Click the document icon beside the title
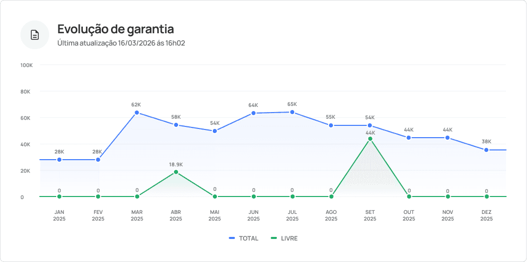Viewport: 527px width, 262px height. pyautogui.click(x=35, y=35)
